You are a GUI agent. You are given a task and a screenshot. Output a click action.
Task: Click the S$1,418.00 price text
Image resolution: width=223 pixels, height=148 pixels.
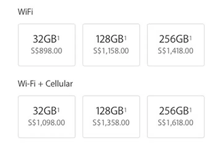tap(176, 51)
